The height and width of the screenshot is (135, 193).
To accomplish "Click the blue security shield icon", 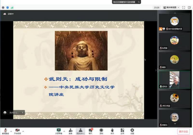I will [8, 8].
